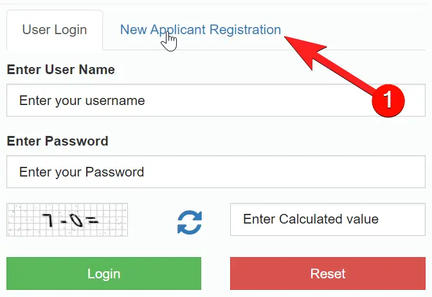Refresh the captcha with the blue arrows icon
Image resolution: width=432 pixels, height=297 pixels.
(190, 222)
